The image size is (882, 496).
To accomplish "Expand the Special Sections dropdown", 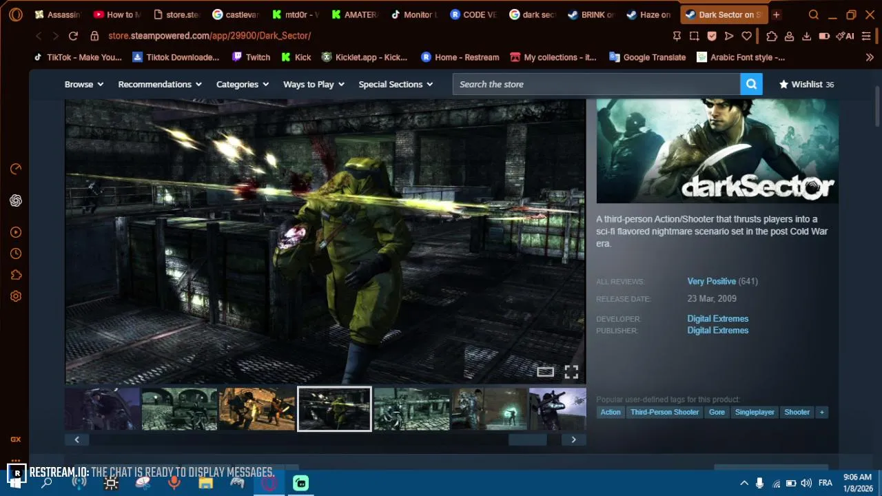I will click(396, 84).
